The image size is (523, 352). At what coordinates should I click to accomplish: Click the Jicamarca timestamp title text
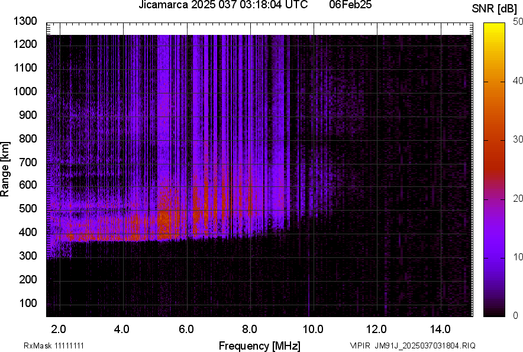pos(222,5)
